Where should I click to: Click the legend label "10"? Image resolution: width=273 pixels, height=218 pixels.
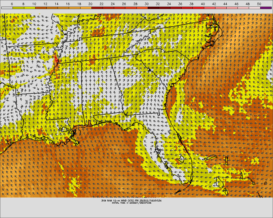point(34,4)
